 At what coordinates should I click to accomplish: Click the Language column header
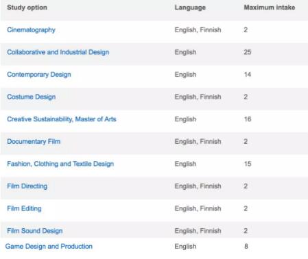(190, 8)
